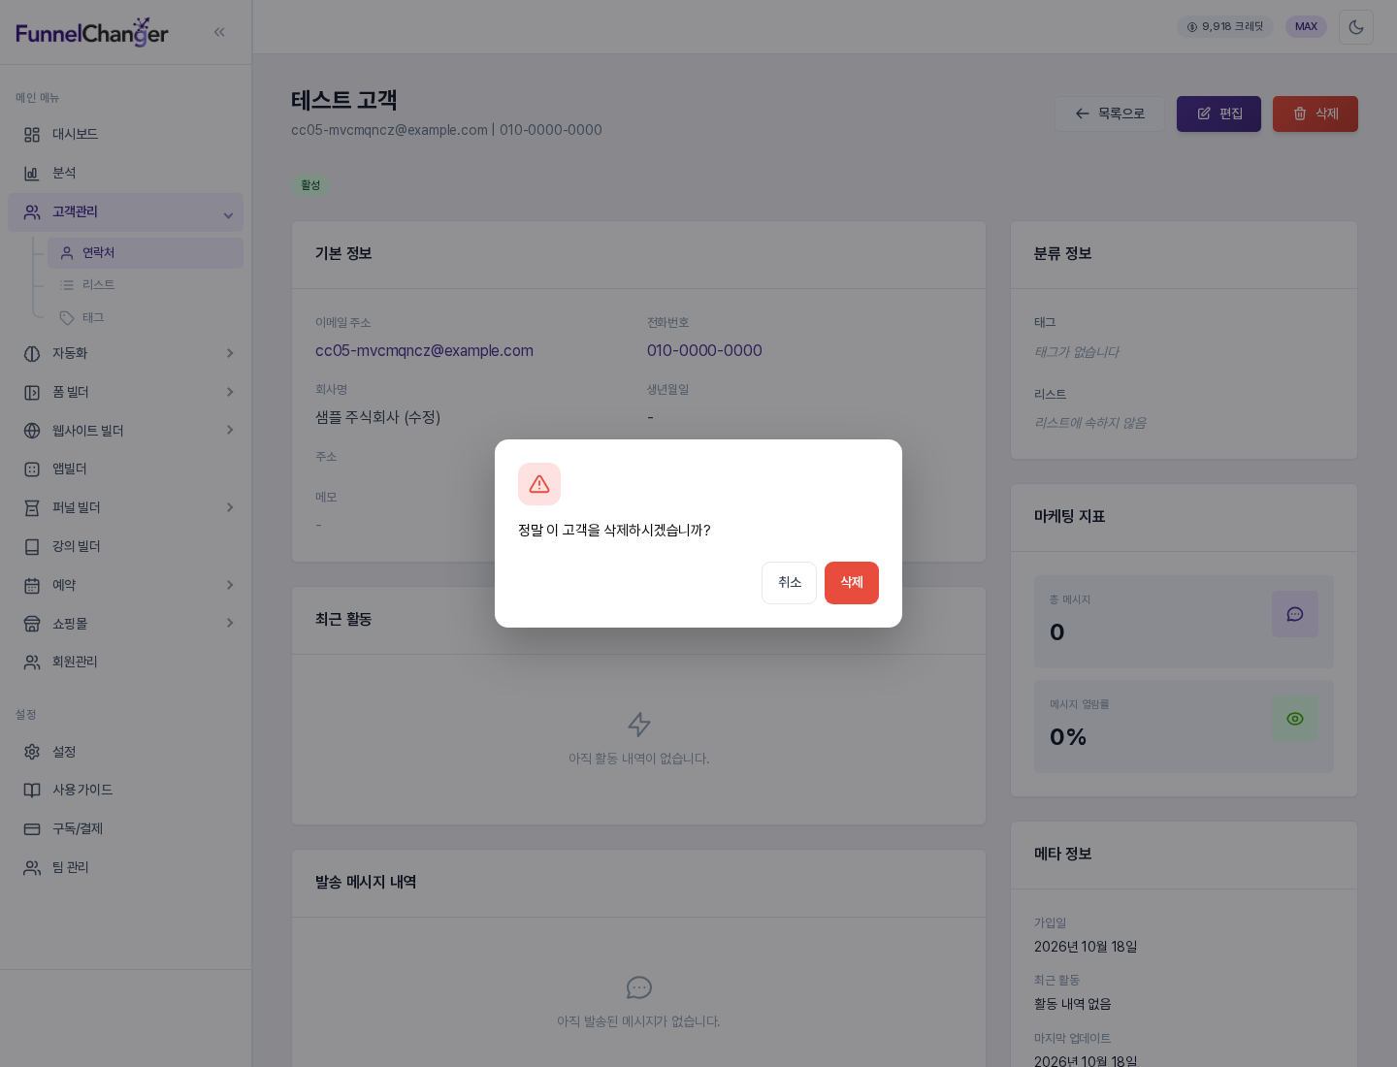Click the 활성 status badge
The height and width of the screenshot is (1067, 1397).
click(x=310, y=185)
